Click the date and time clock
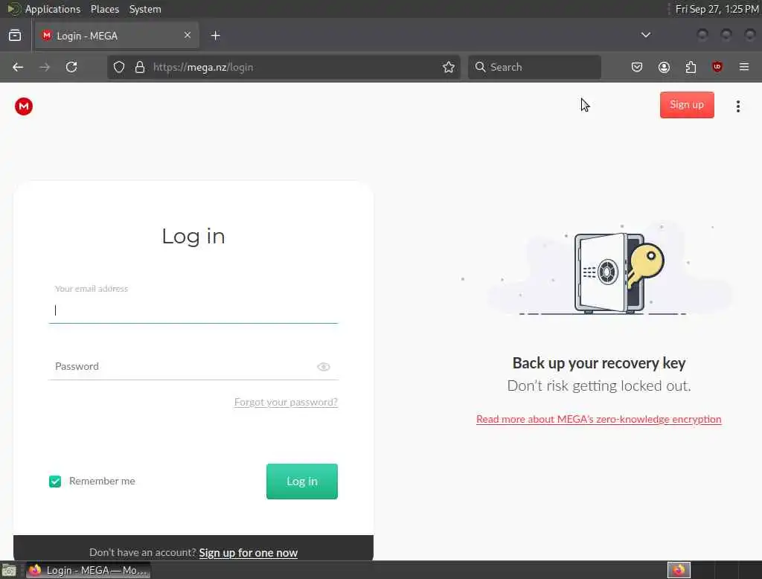 (717, 9)
